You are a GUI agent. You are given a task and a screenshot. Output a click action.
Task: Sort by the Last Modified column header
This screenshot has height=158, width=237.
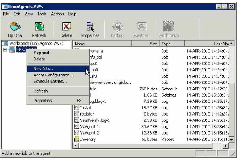[x=207, y=44]
